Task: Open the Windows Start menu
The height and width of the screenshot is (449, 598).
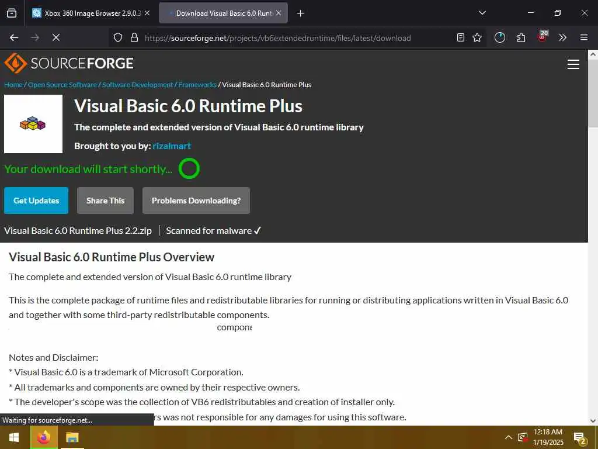Action: click(x=14, y=437)
